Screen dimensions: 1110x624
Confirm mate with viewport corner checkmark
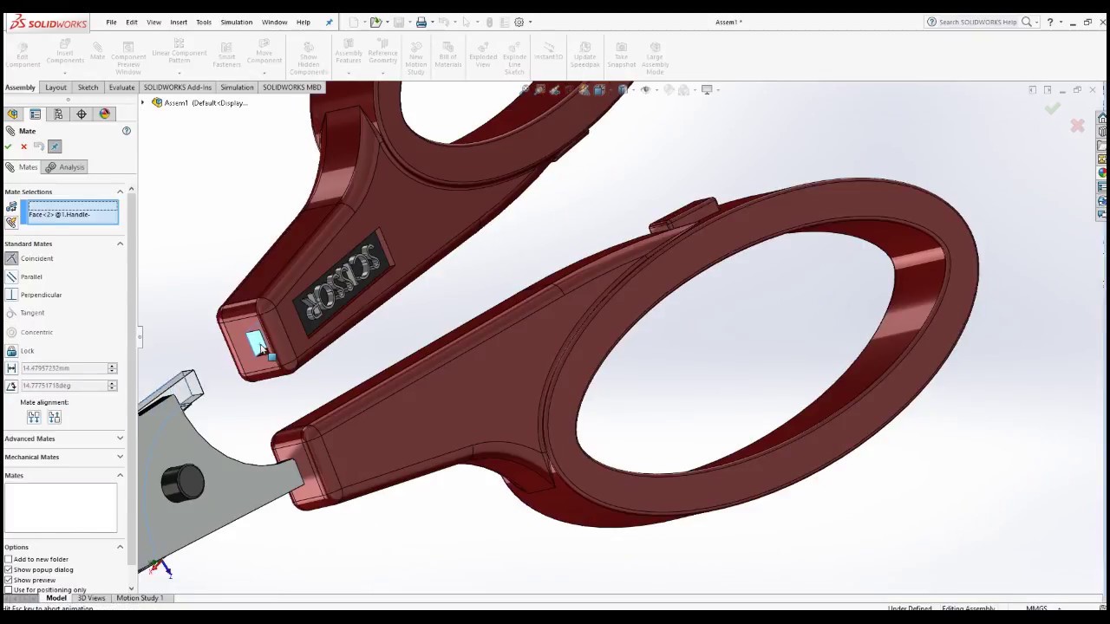[1052, 108]
